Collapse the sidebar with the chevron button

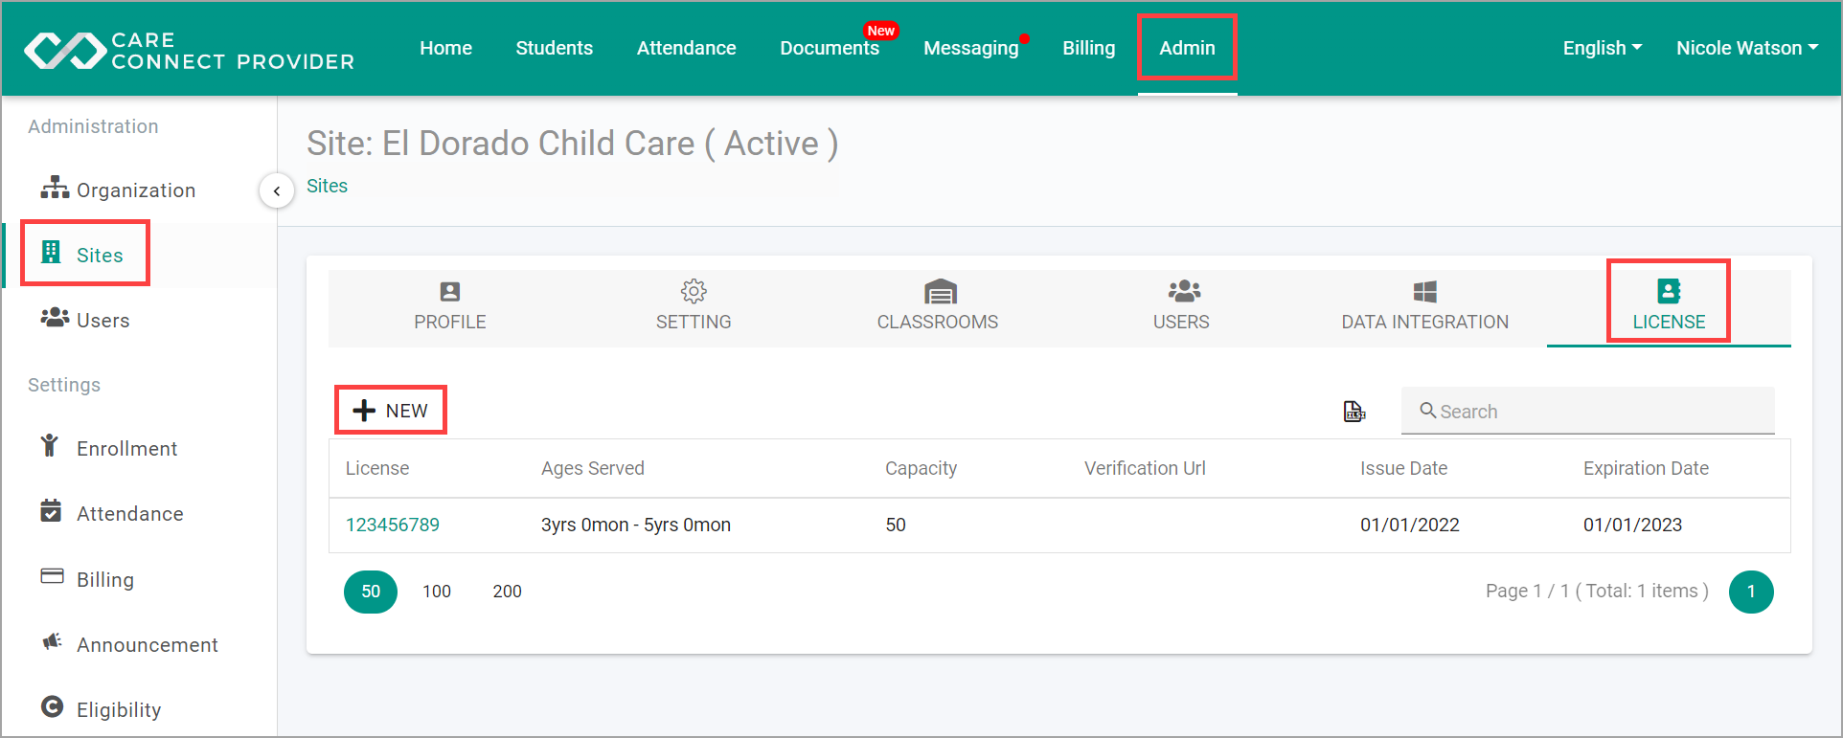(277, 190)
